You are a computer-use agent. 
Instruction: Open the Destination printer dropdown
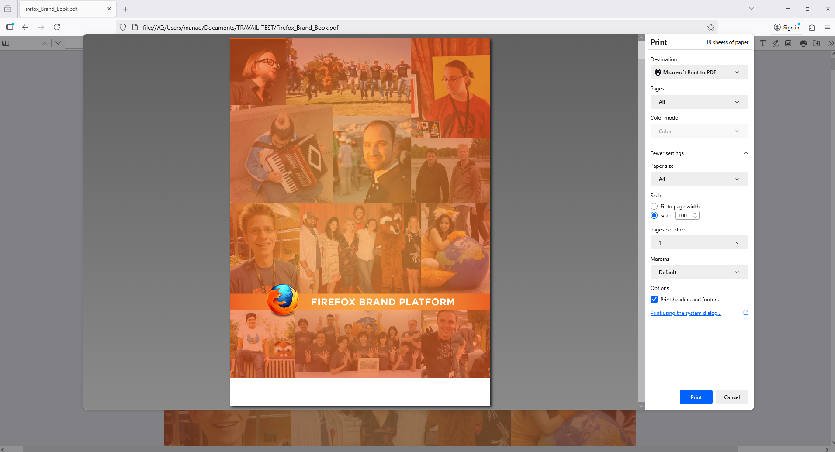[699, 72]
